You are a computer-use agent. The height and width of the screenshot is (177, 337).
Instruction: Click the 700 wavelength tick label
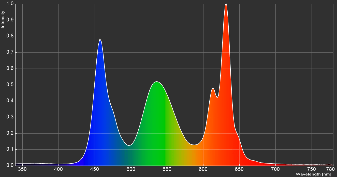tap(275, 169)
